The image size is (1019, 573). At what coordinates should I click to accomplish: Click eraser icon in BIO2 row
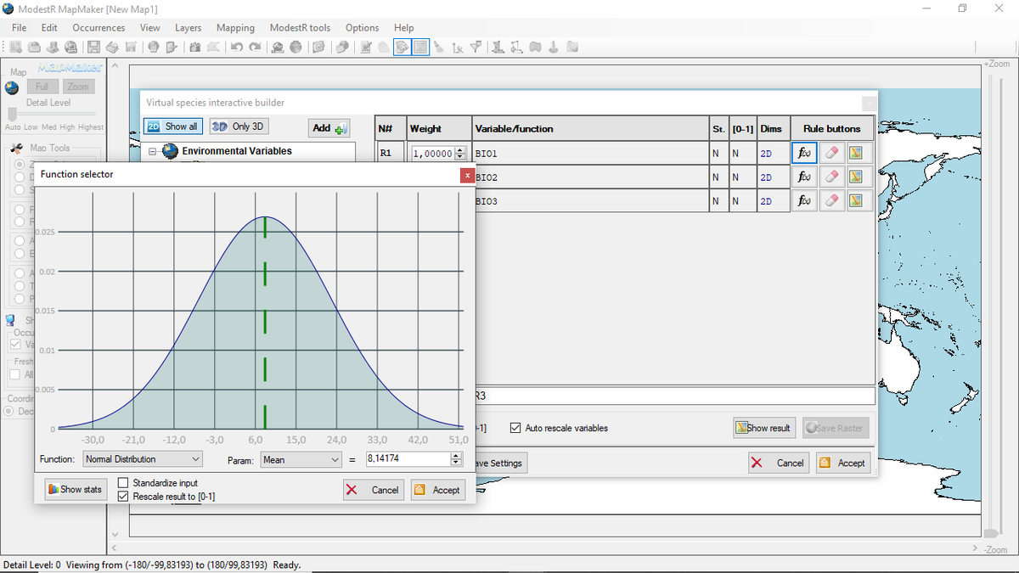click(831, 177)
